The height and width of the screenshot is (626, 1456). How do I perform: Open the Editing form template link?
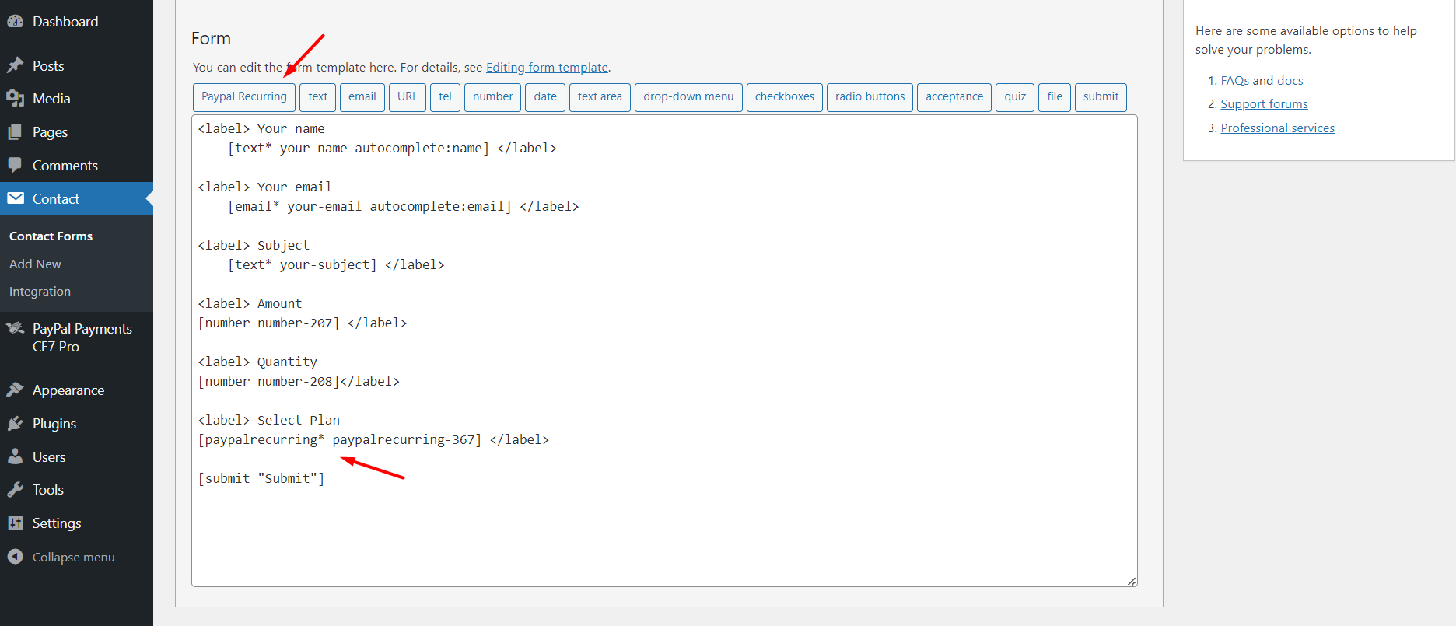[547, 68]
